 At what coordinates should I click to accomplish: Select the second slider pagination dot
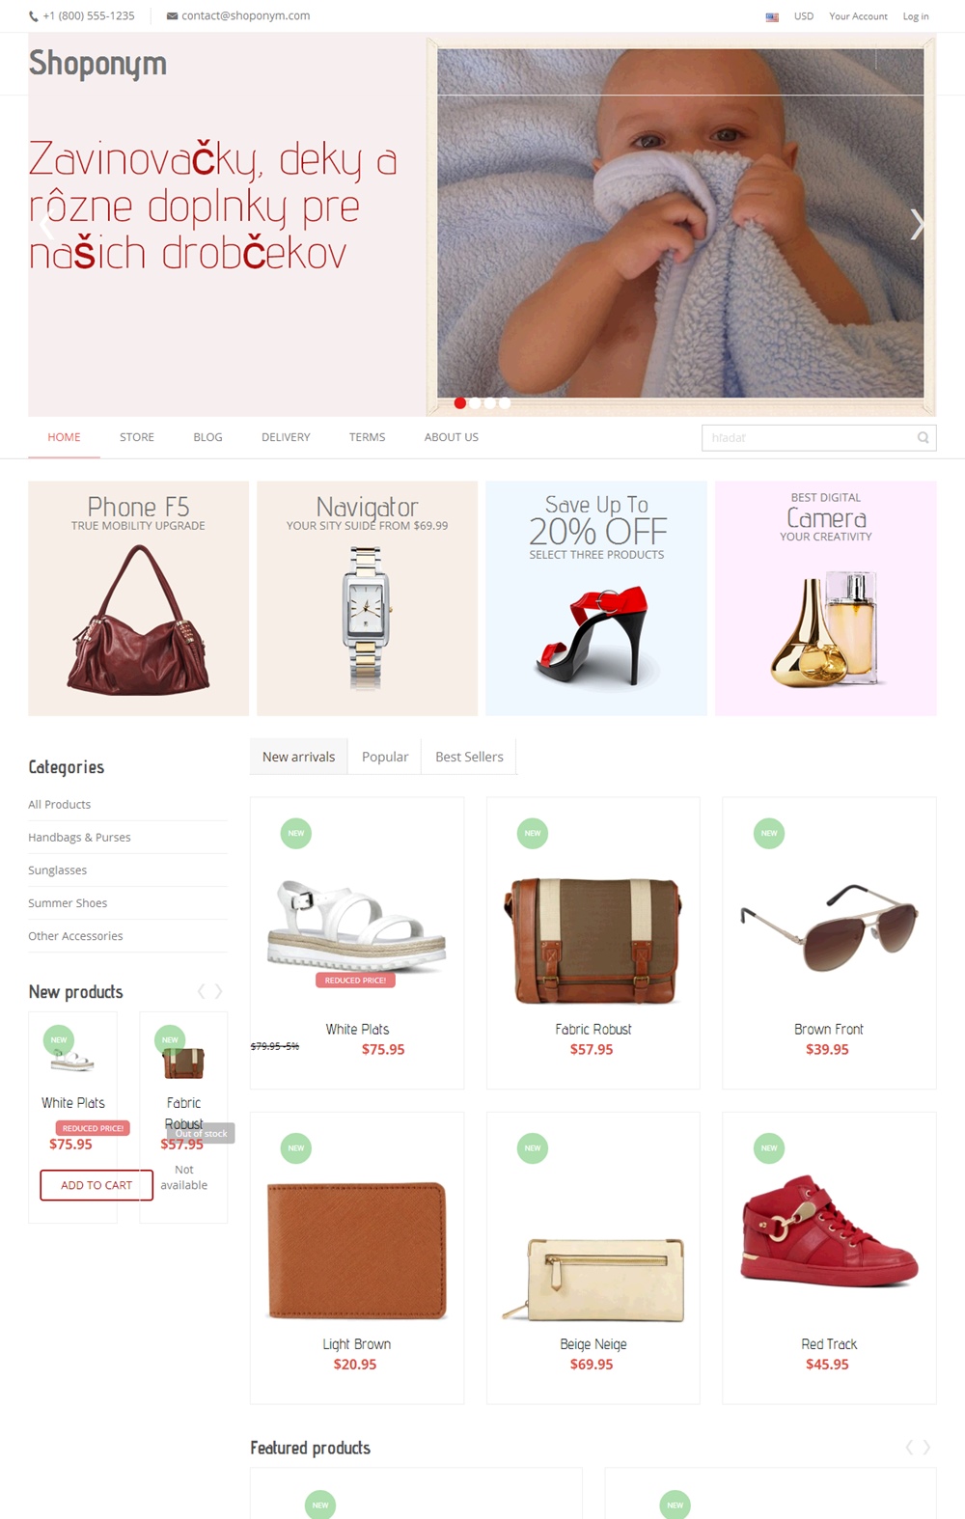click(x=475, y=402)
